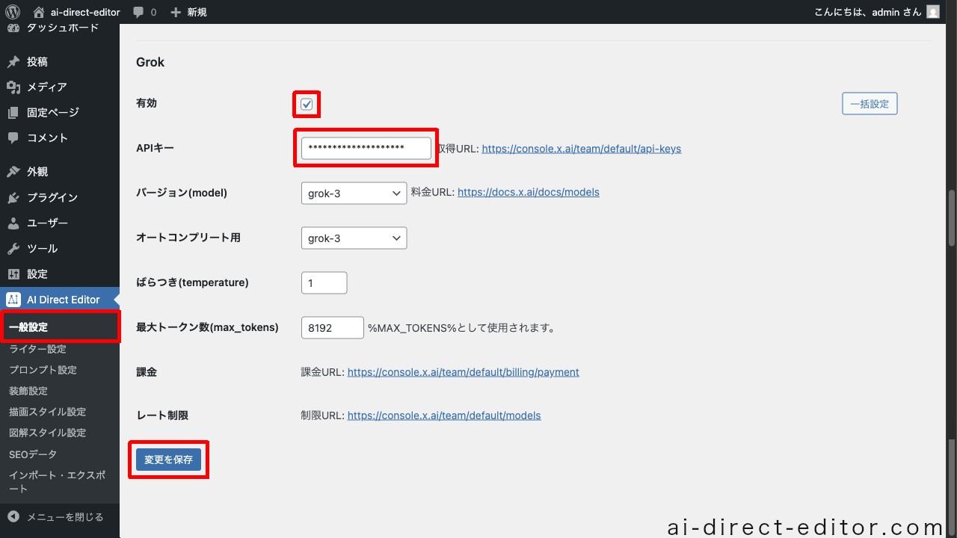Viewport: 957px width, 538px height.
Task: Click the APIキー input field
Action: [x=366, y=148]
